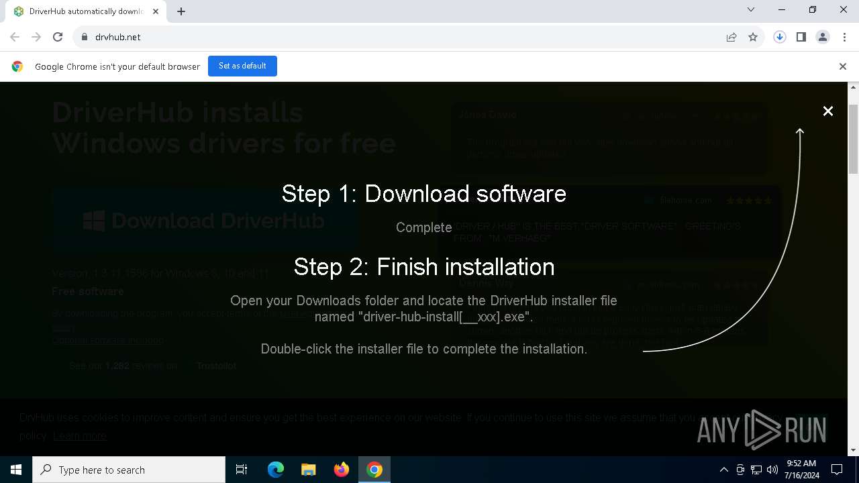Click the "Step 2: Finish installation" heading
859x483 pixels.
point(424,267)
